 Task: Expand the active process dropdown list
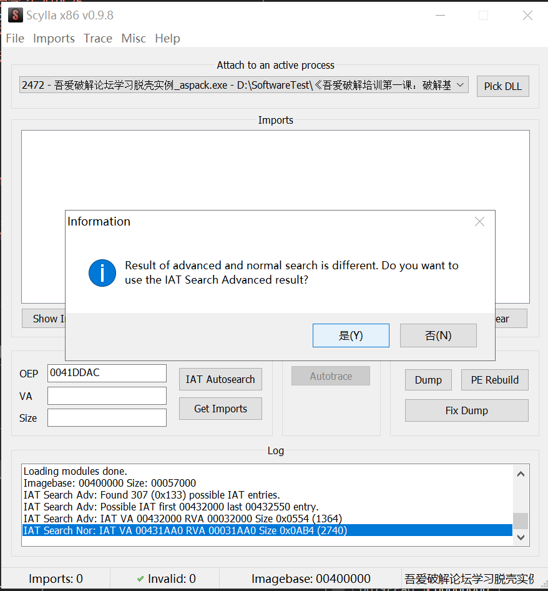460,85
